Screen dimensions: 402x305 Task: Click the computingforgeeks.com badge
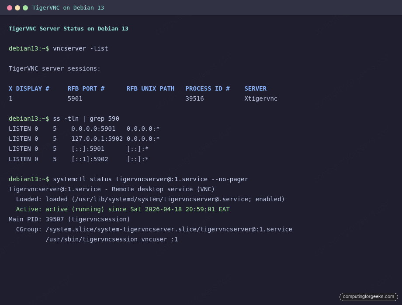(x=368, y=297)
